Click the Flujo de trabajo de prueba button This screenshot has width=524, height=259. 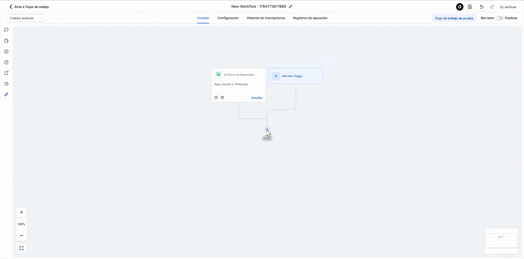click(x=454, y=18)
